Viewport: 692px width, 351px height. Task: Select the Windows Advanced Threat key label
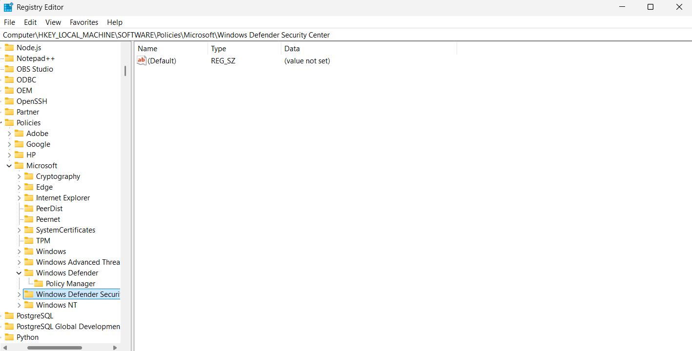coord(78,262)
